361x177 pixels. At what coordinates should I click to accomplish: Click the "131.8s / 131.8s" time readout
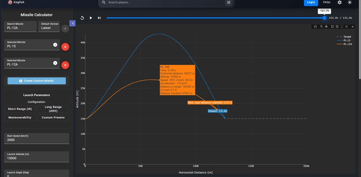pos(340,18)
